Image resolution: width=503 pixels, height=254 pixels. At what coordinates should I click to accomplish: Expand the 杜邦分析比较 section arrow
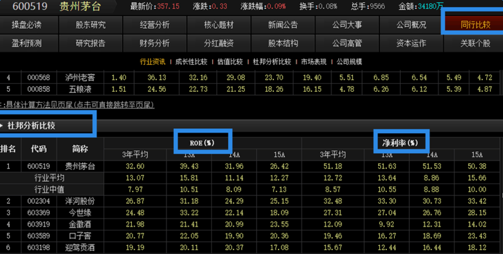coord(2,126)
